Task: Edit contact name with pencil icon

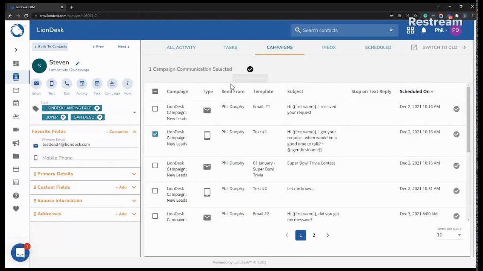Action: [x=78, y=63]
